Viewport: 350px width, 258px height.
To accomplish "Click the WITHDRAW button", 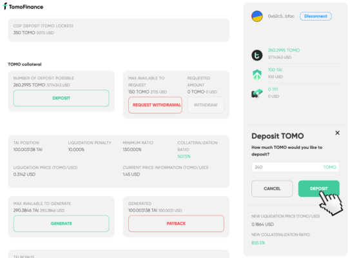I will [x=206, y=105].
